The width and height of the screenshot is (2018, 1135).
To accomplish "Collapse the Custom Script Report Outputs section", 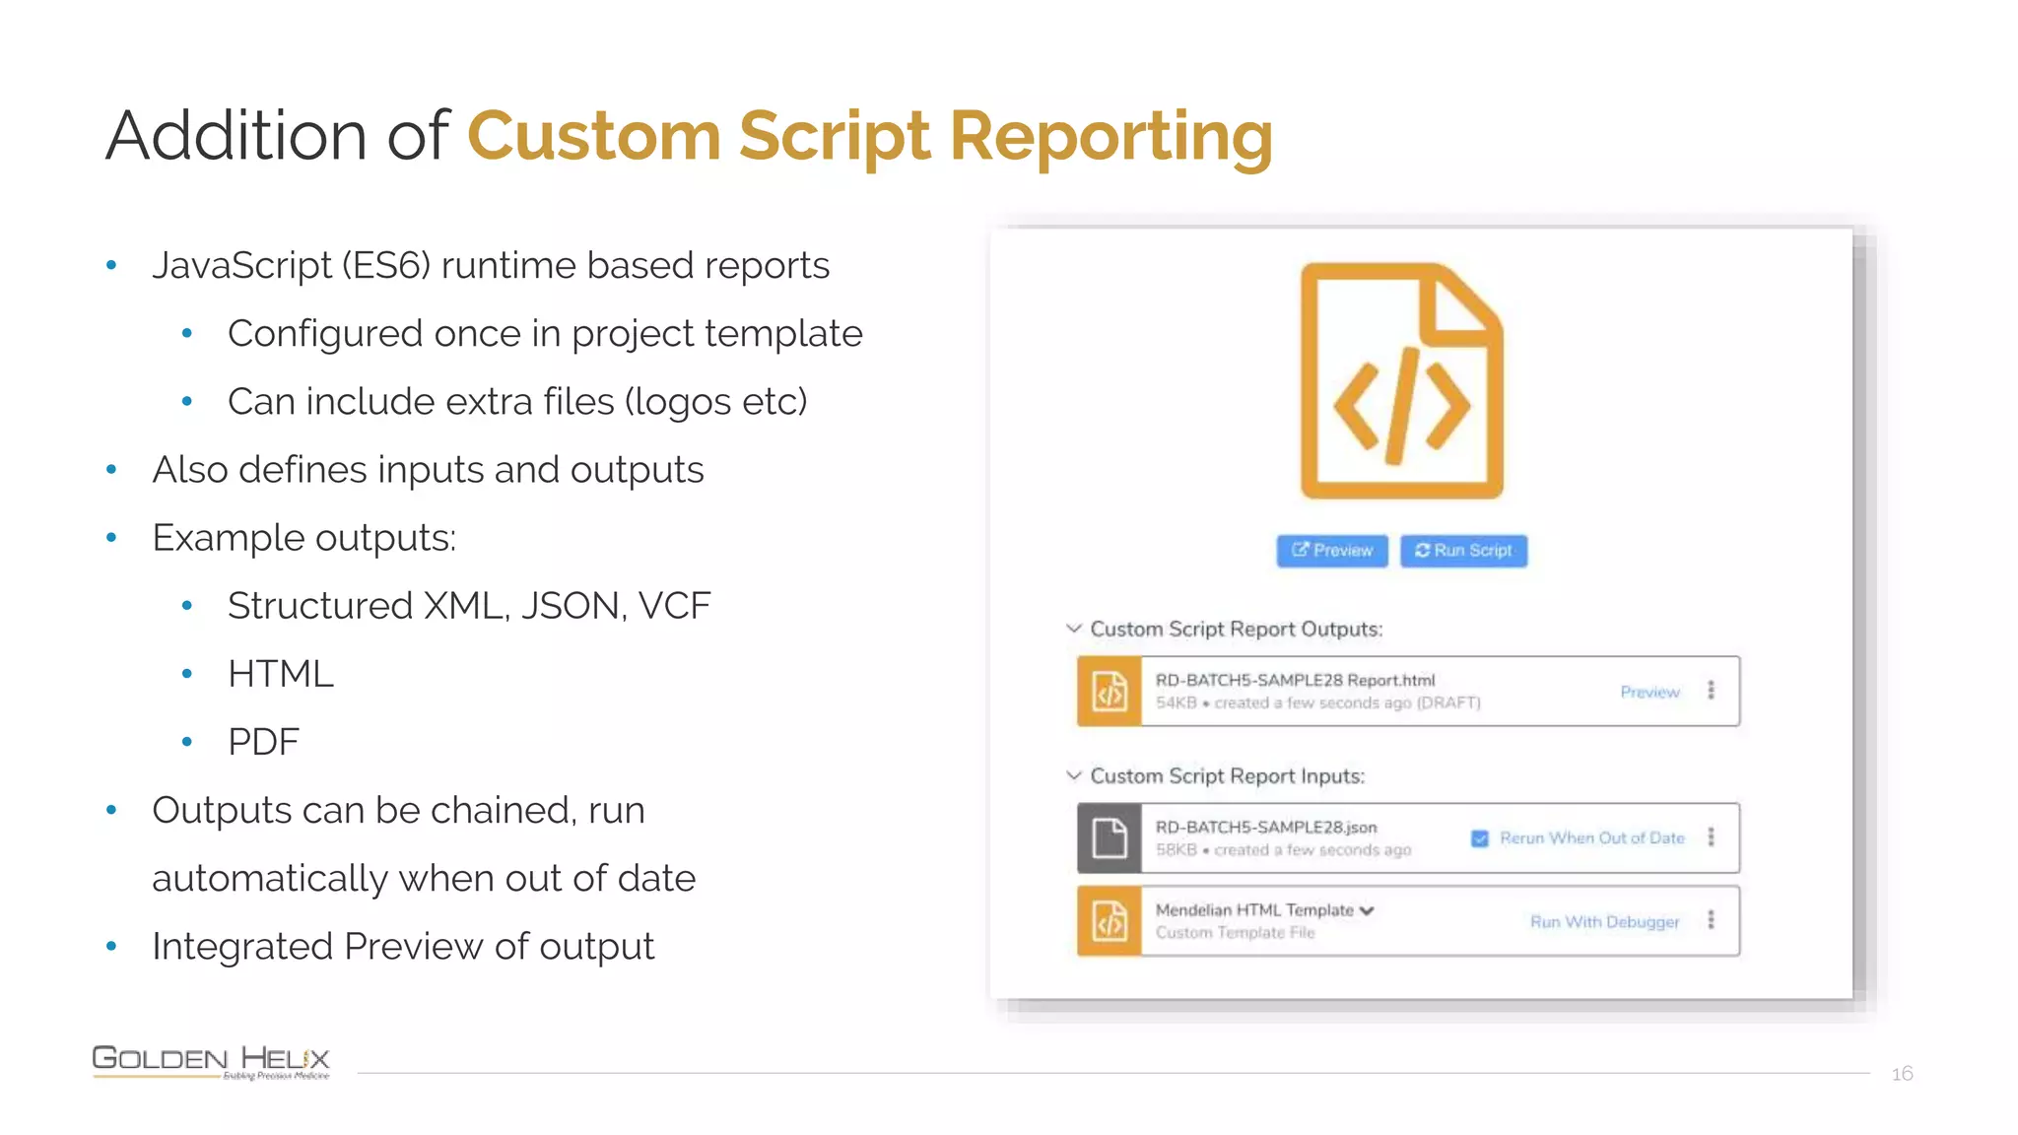I will (x=1074, y=629).
